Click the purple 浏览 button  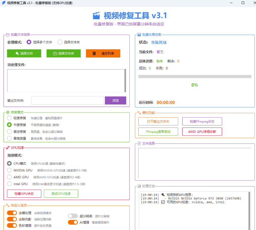[x=115, y=100]
